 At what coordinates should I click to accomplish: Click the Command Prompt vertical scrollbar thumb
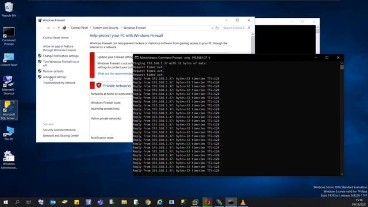click(342, 67)
